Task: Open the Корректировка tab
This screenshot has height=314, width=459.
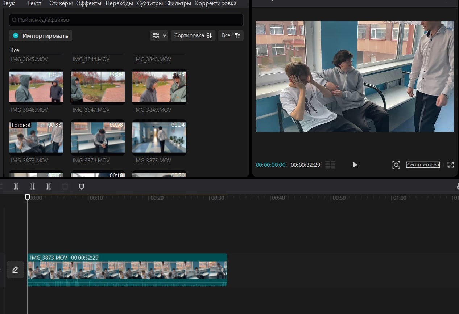Action: point(216,3)
